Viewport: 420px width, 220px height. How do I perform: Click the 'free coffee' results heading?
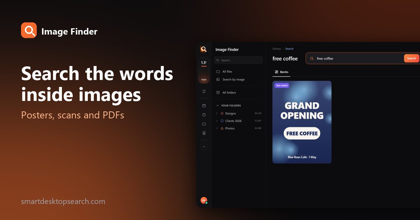285,59
